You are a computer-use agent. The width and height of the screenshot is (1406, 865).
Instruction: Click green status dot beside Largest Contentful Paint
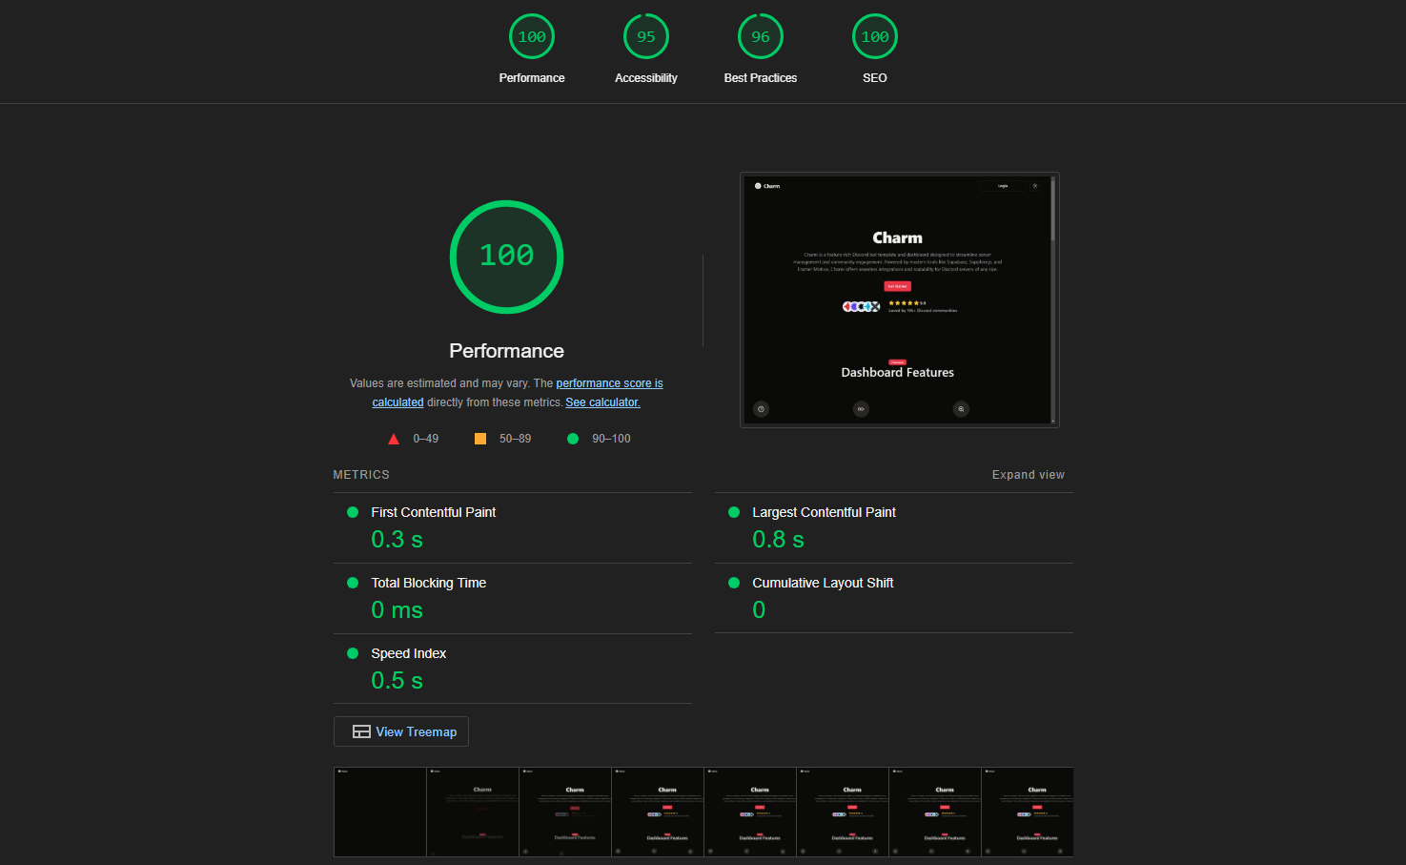[734, 512]
